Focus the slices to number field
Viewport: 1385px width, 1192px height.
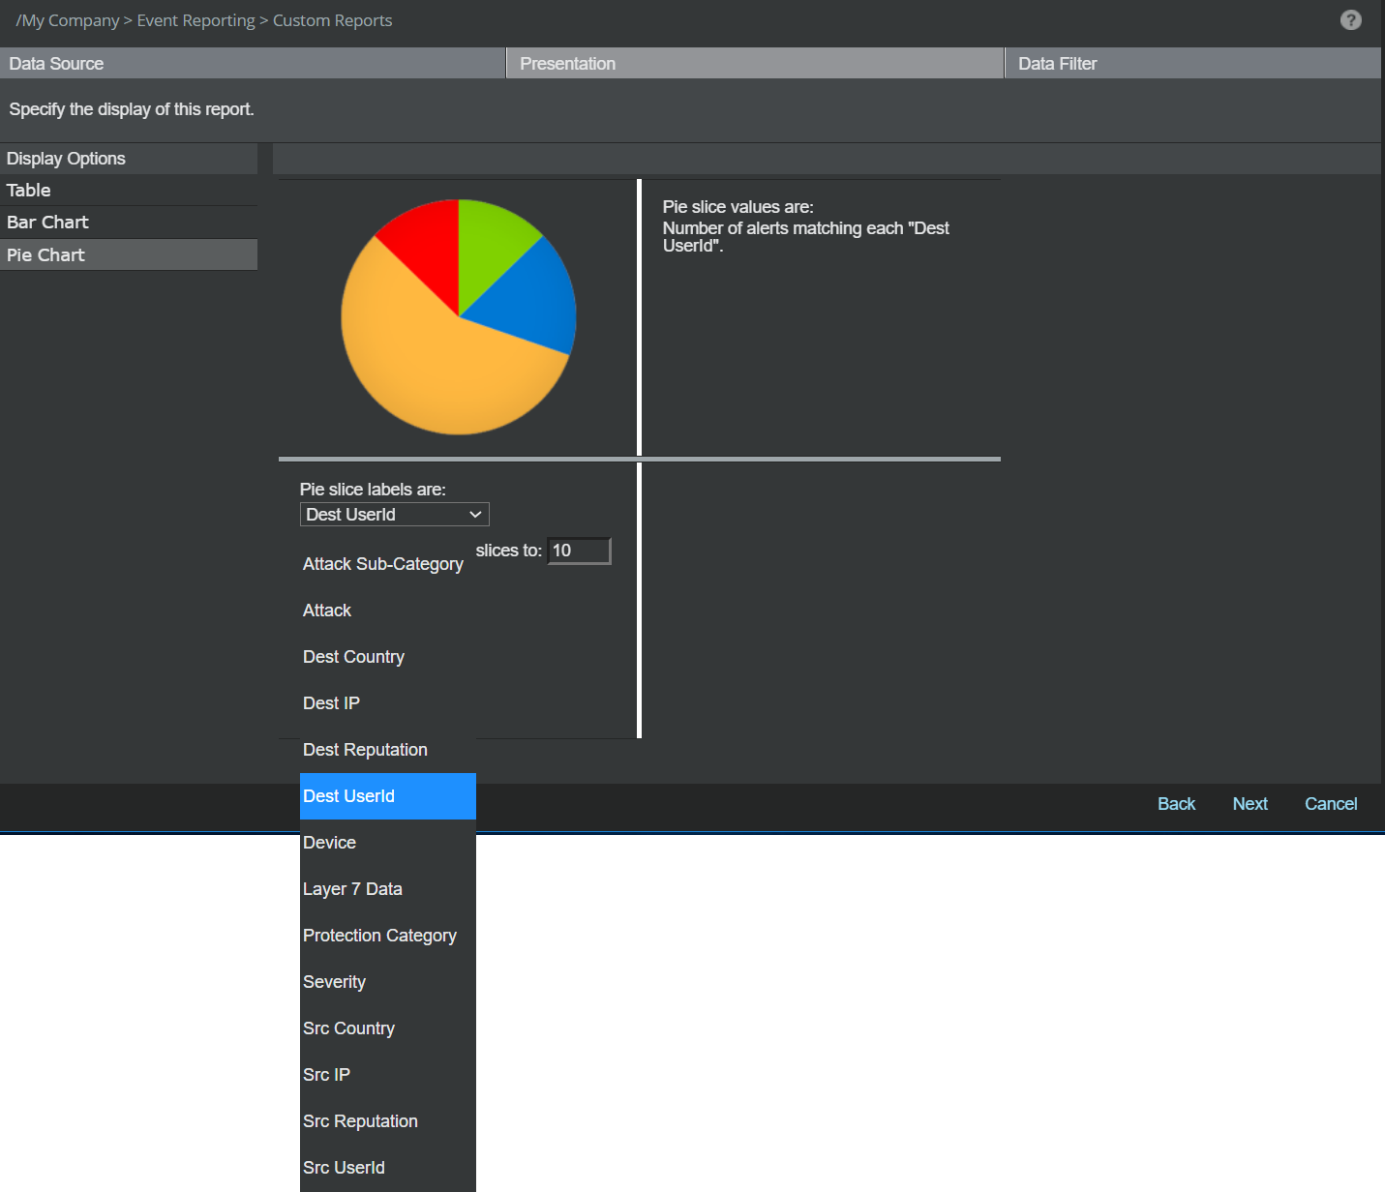579,551
